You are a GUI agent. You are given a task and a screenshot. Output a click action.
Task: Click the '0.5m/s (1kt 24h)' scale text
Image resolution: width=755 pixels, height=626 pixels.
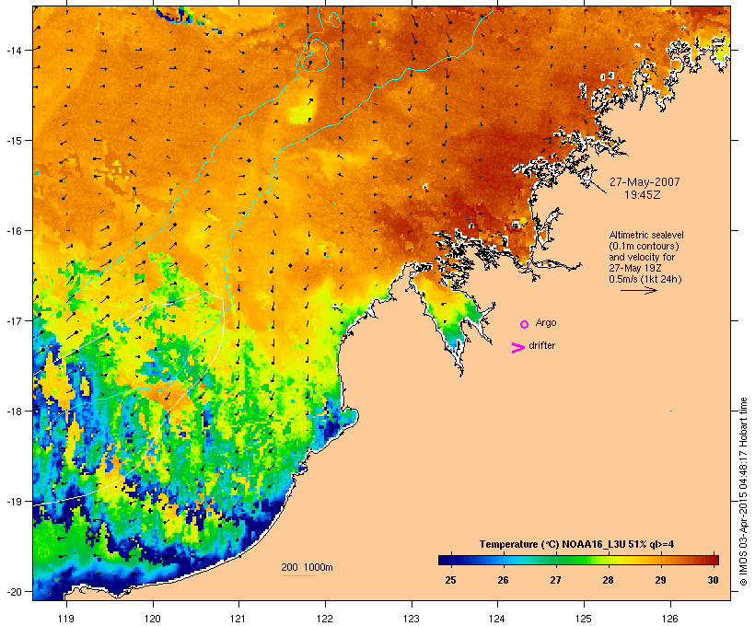point(645,279)
